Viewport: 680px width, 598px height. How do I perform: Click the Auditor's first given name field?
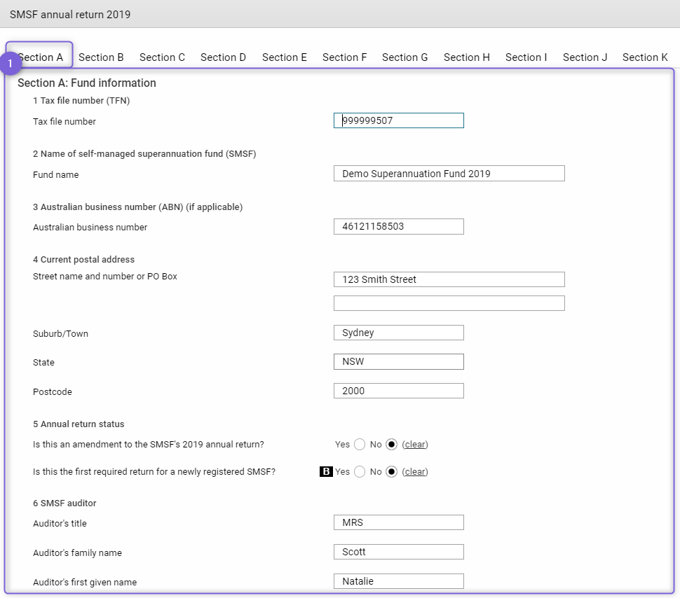399,581
